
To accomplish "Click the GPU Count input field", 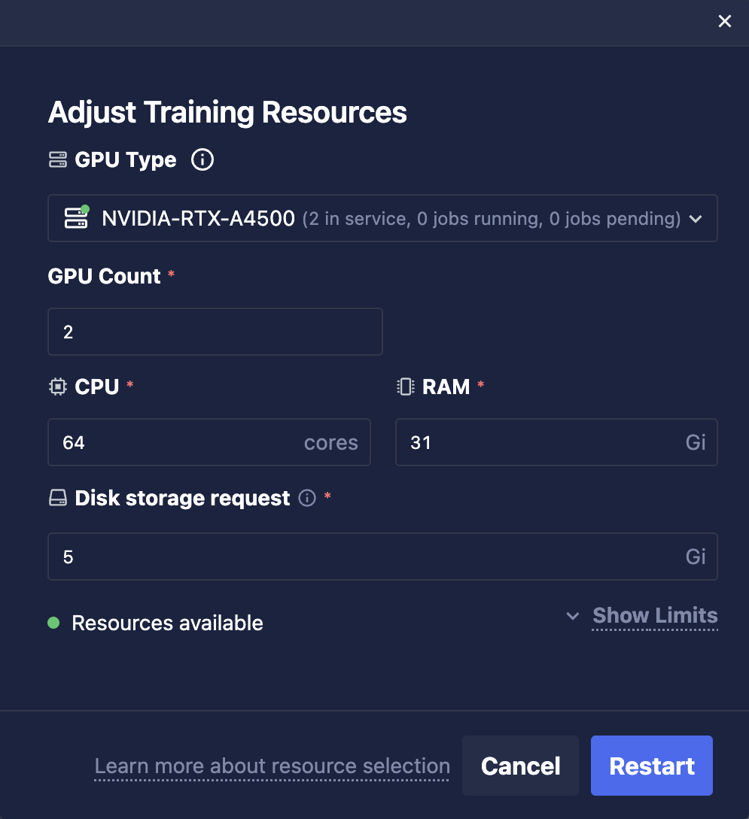I will tap(215, 332).
